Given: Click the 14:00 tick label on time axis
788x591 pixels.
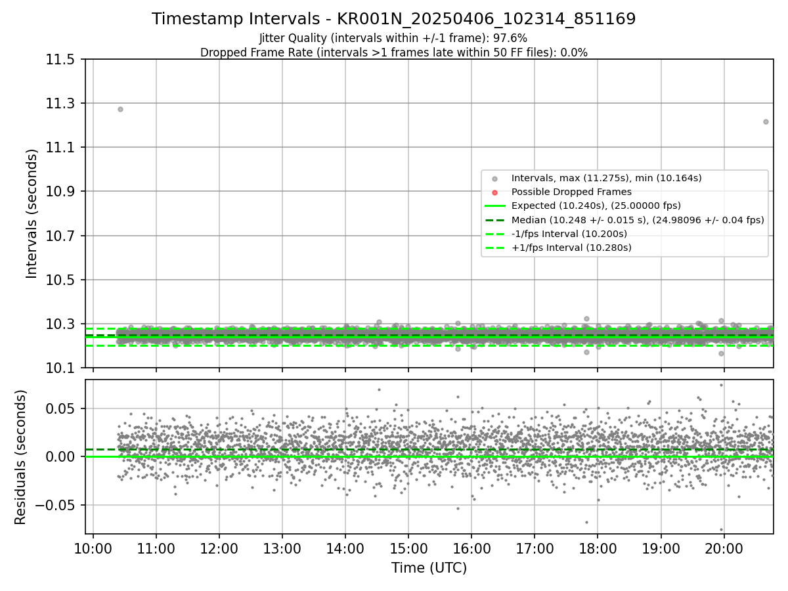Looking at the screenshot, I should [345, 549].
